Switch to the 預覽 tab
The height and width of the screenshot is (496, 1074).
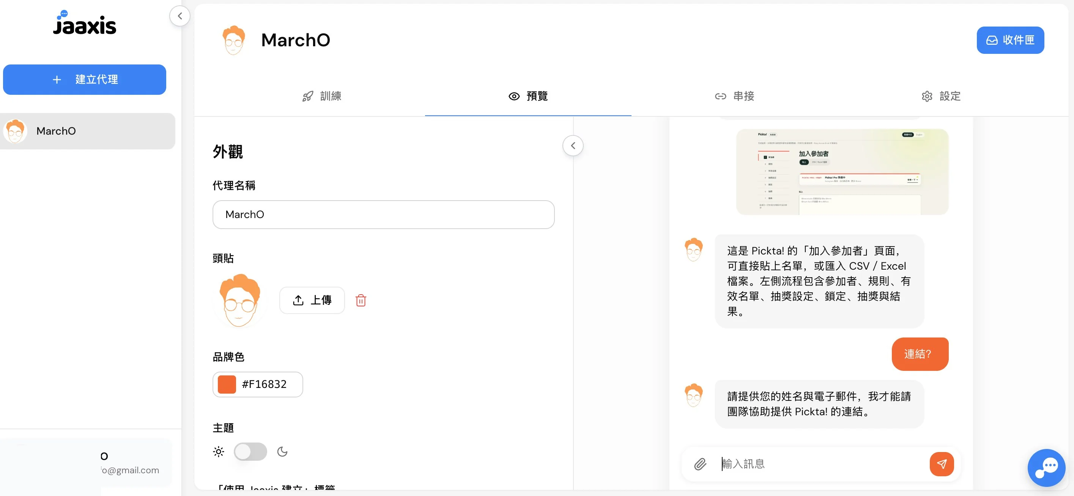[528, 96]
